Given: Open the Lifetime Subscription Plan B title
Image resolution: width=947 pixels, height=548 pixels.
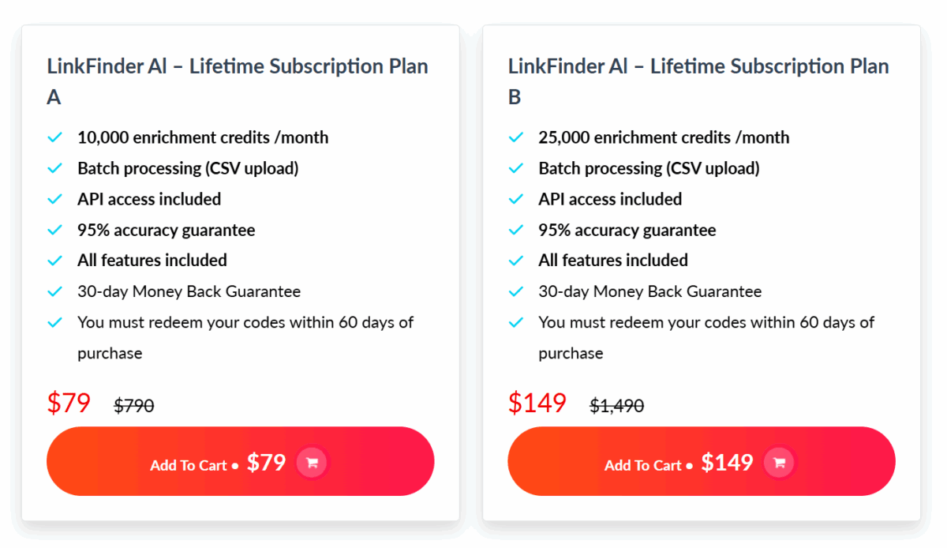Looking at the screenshot, I should coord(698,67).
